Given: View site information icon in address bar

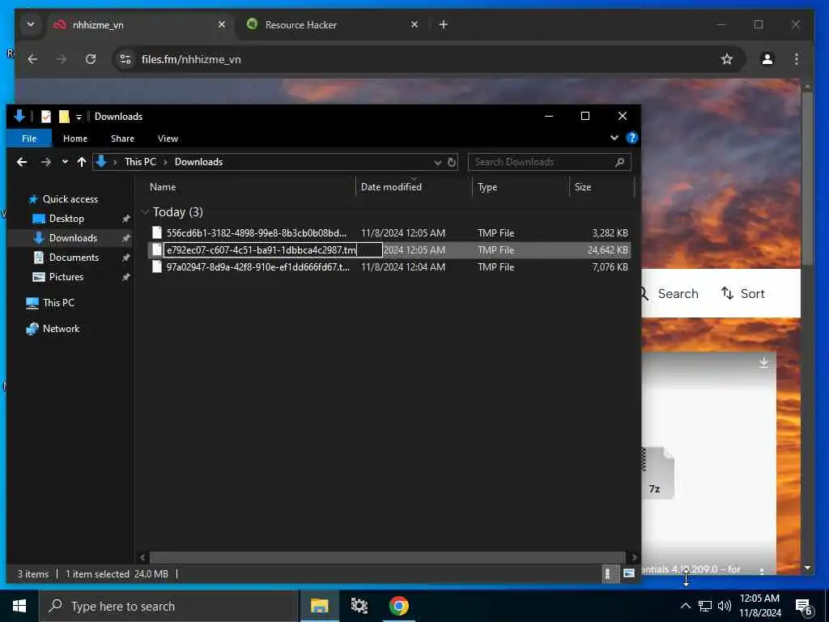Looking at the screenshot, I should (x=125, y=59).
